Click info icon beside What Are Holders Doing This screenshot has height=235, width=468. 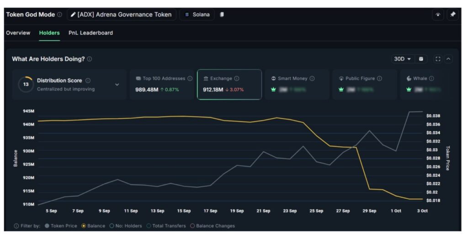point(90,59)
